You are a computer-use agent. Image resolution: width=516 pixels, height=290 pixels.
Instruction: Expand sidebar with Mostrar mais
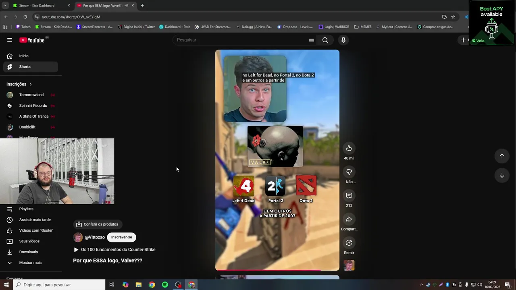pos(31,263)
